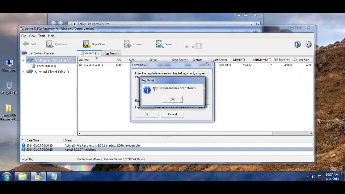The height and width of the screenshot is (194, 345).
Task: Select the log entry about Recovery v.12.0.2 started
Action: pos(167,145)
